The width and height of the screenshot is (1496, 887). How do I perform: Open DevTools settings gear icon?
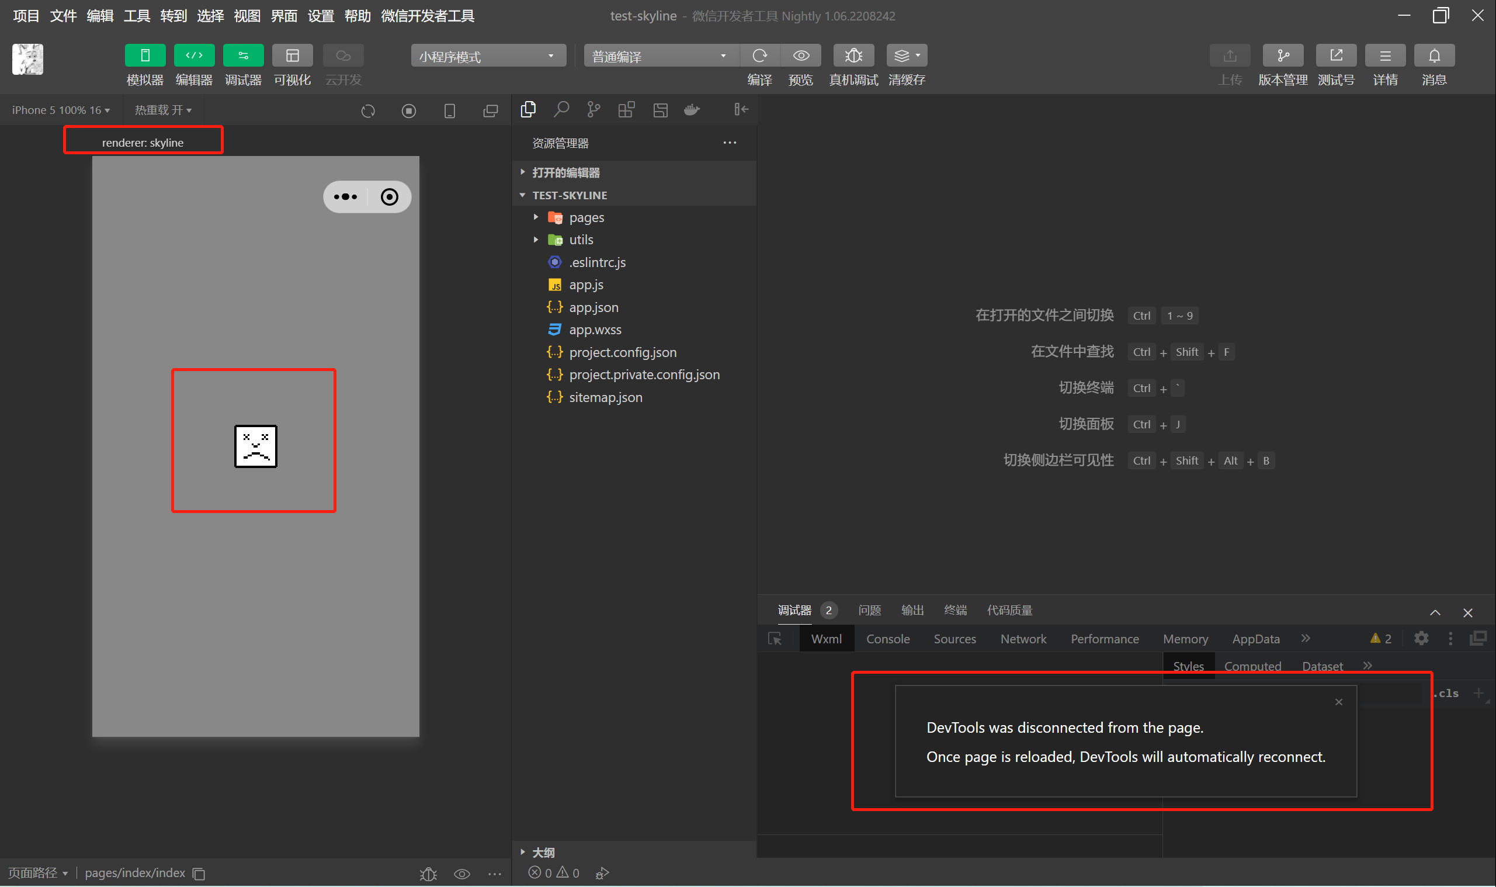[x=1421, y=638]
